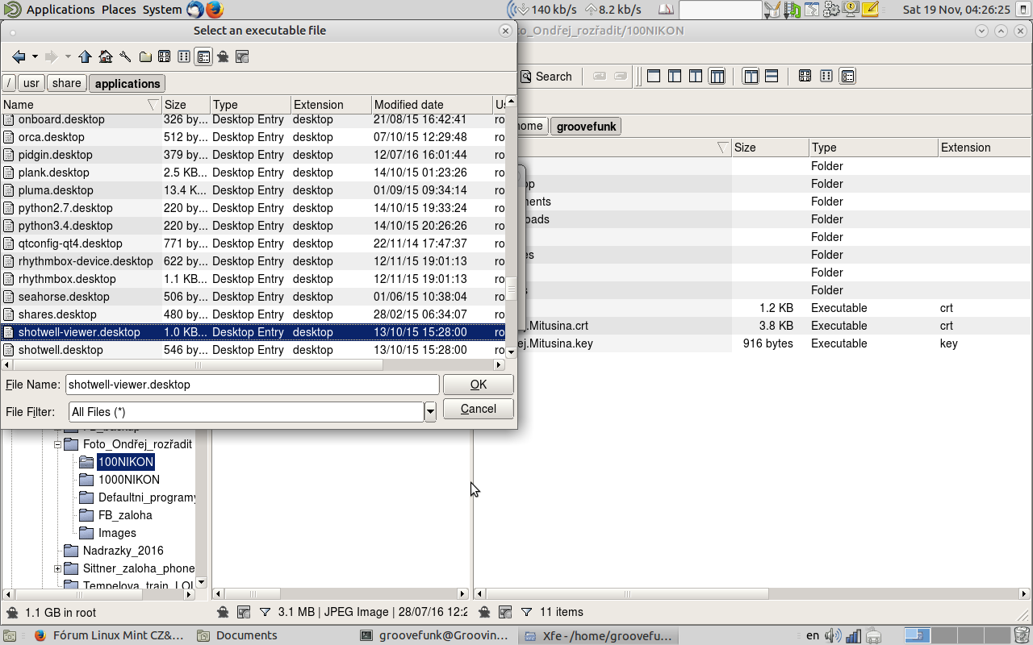Screen dimensions: 1033x645
Task: Open back history dropdown arrow
Action: [35, 56]
